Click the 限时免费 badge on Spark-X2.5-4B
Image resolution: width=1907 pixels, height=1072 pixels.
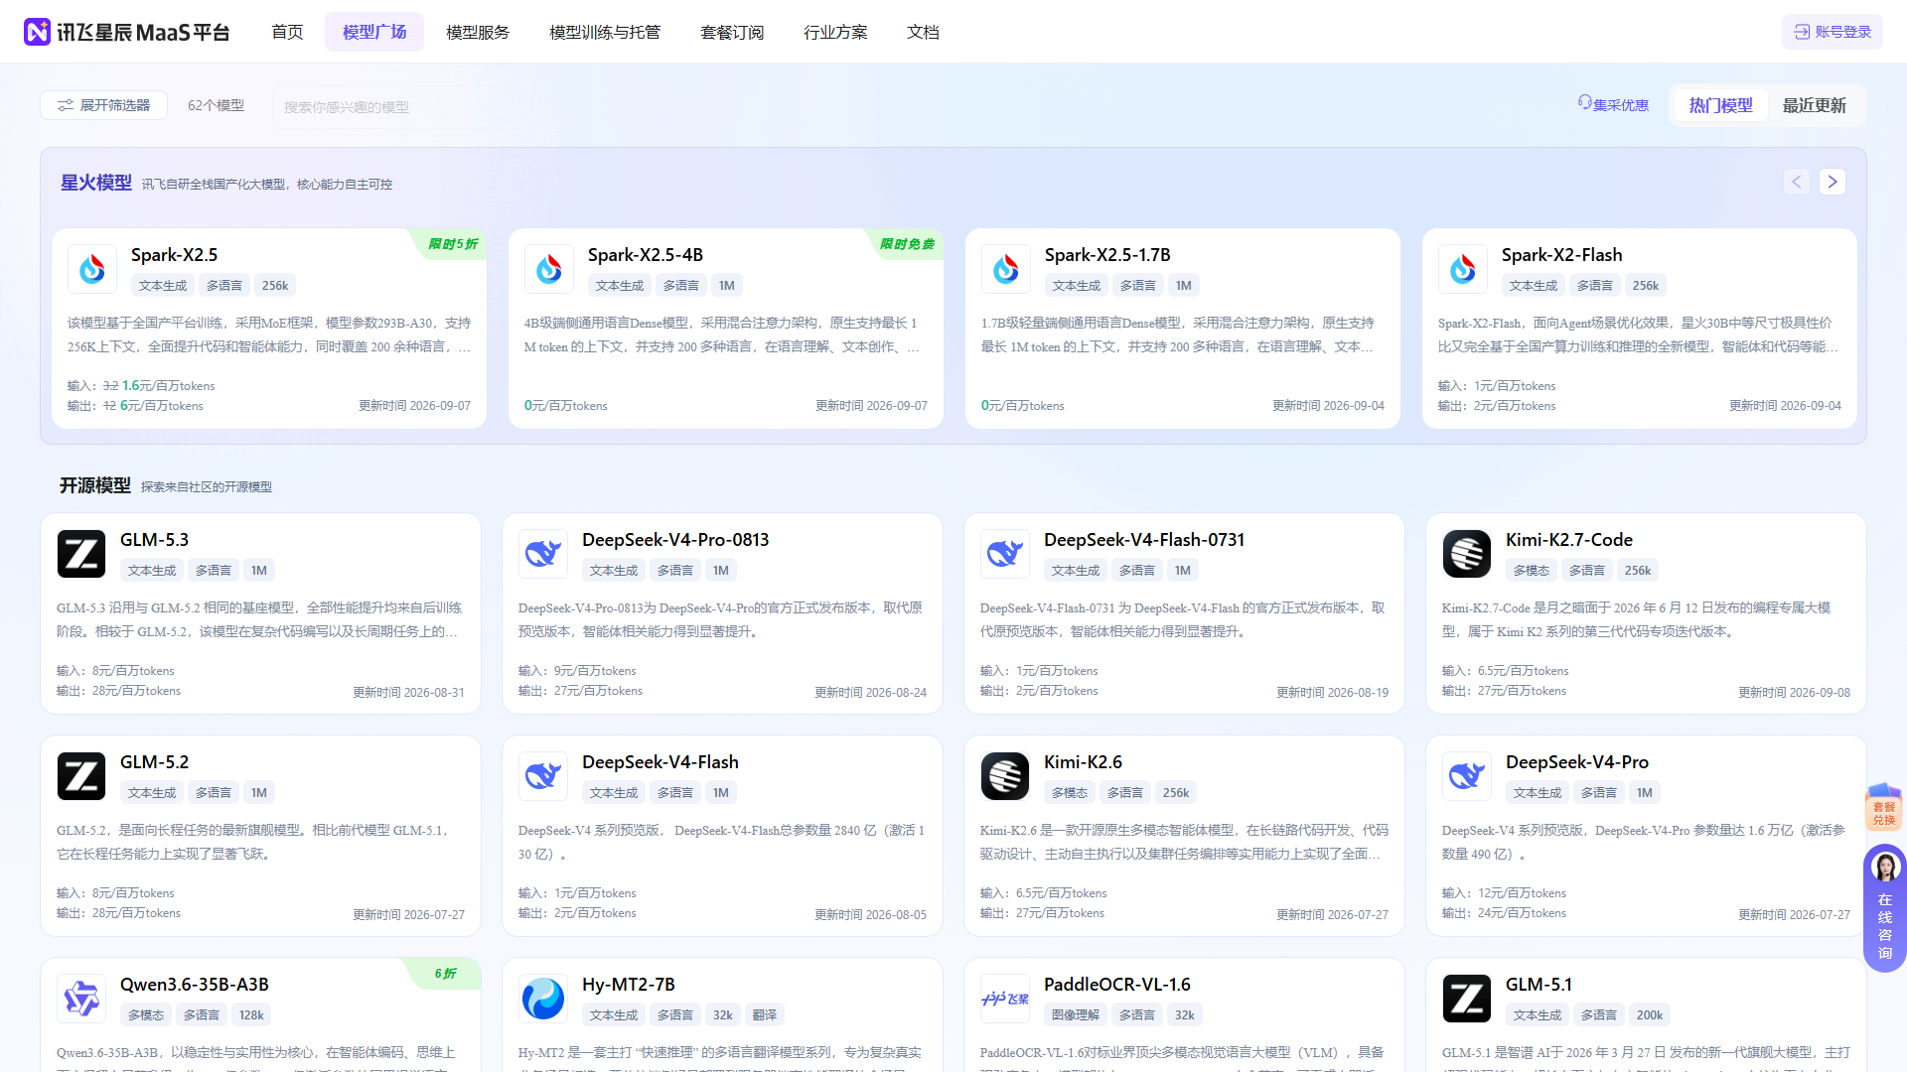tap(906, 244)
